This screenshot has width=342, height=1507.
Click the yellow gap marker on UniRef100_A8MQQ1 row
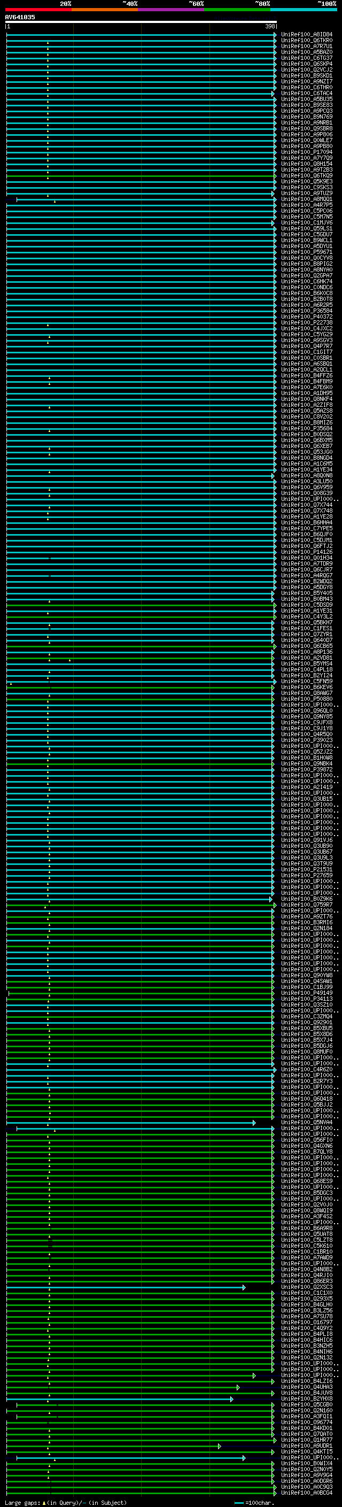tap(55, 201)
